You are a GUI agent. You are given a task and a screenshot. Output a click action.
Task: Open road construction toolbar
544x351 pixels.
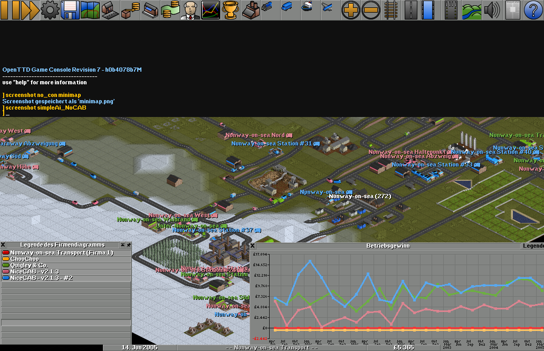[411, 10]
